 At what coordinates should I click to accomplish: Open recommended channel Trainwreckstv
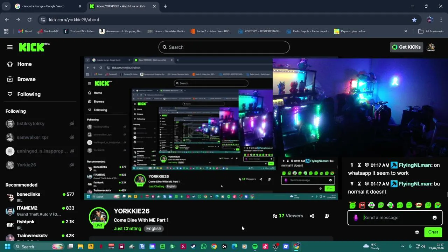pyautogui.click(x=40, y=236)
